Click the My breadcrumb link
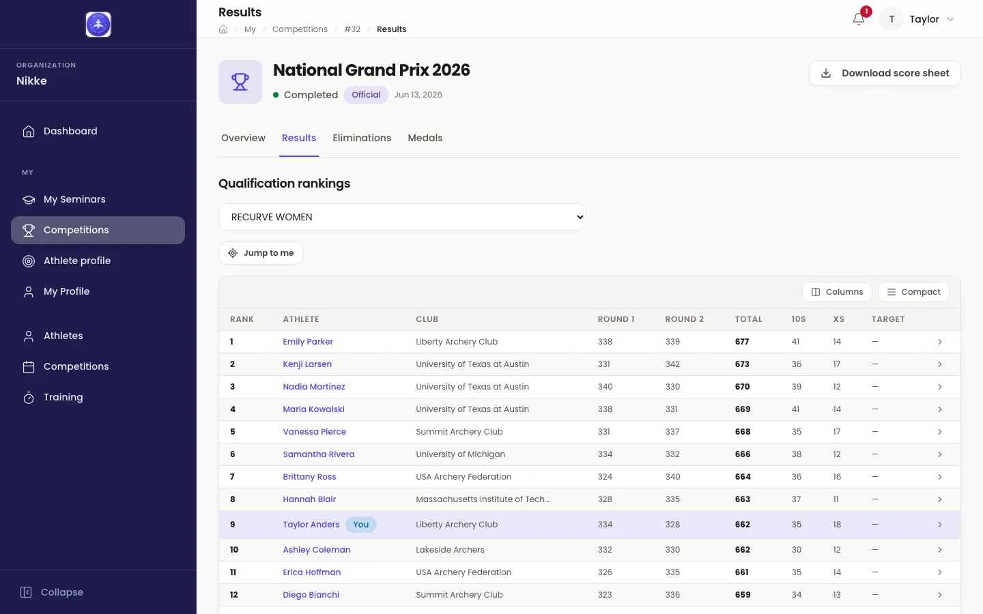The image size is (983, 614). pyautogui.click(x=250, y=29)
